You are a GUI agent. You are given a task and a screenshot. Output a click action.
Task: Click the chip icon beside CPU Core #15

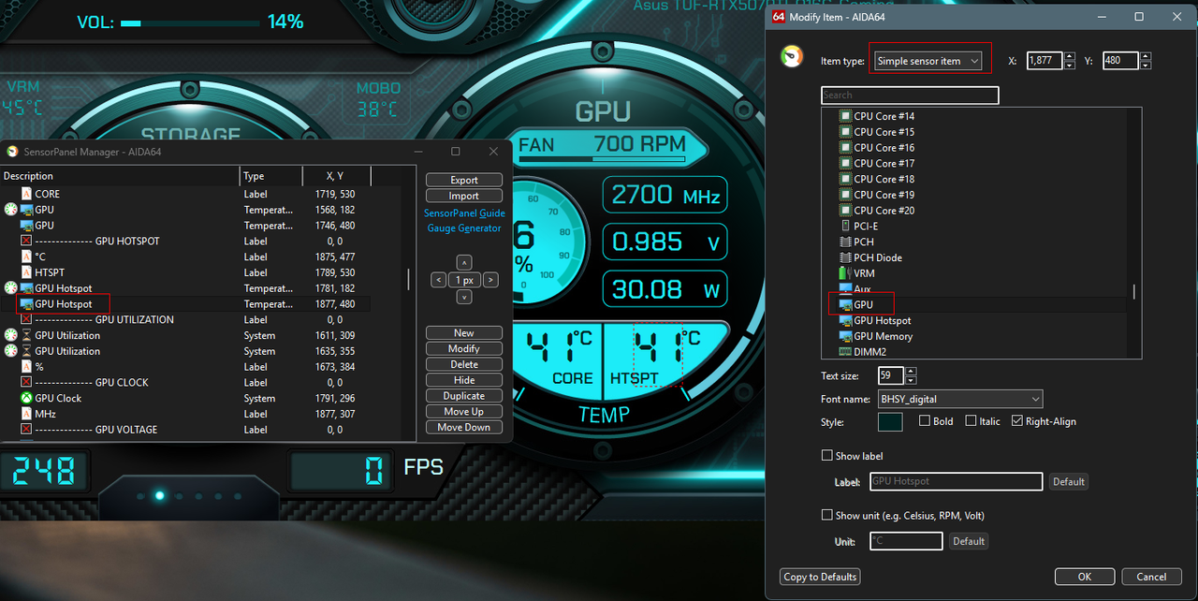845,132
